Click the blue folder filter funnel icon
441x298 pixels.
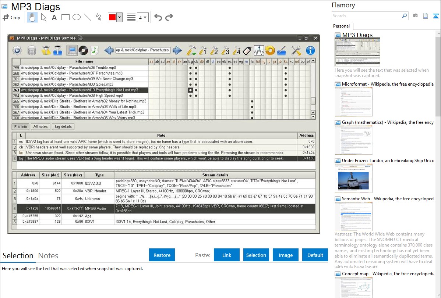58,51
